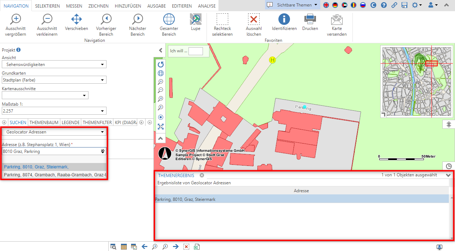455x251 pixels.
Task: Click the Adresse search input field
Action: click(x=51, y=151)
